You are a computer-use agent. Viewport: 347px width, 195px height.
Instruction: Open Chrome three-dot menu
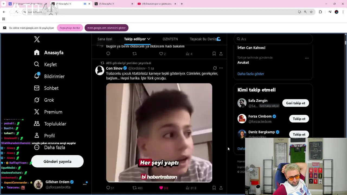[x=343, y=12]
